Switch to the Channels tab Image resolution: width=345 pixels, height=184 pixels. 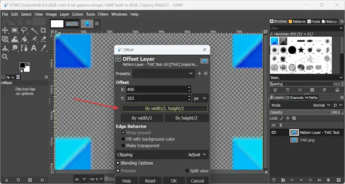pos(294,98)
